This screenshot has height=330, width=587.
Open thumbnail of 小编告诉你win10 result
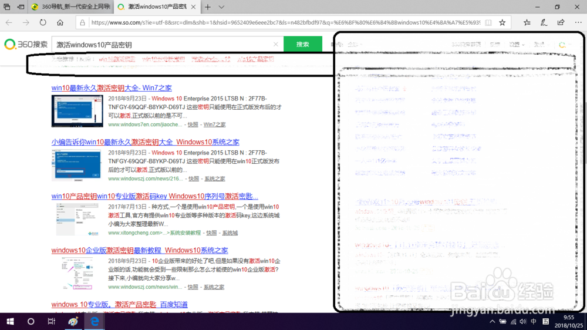pyautogui.click(x=77, y=165)
